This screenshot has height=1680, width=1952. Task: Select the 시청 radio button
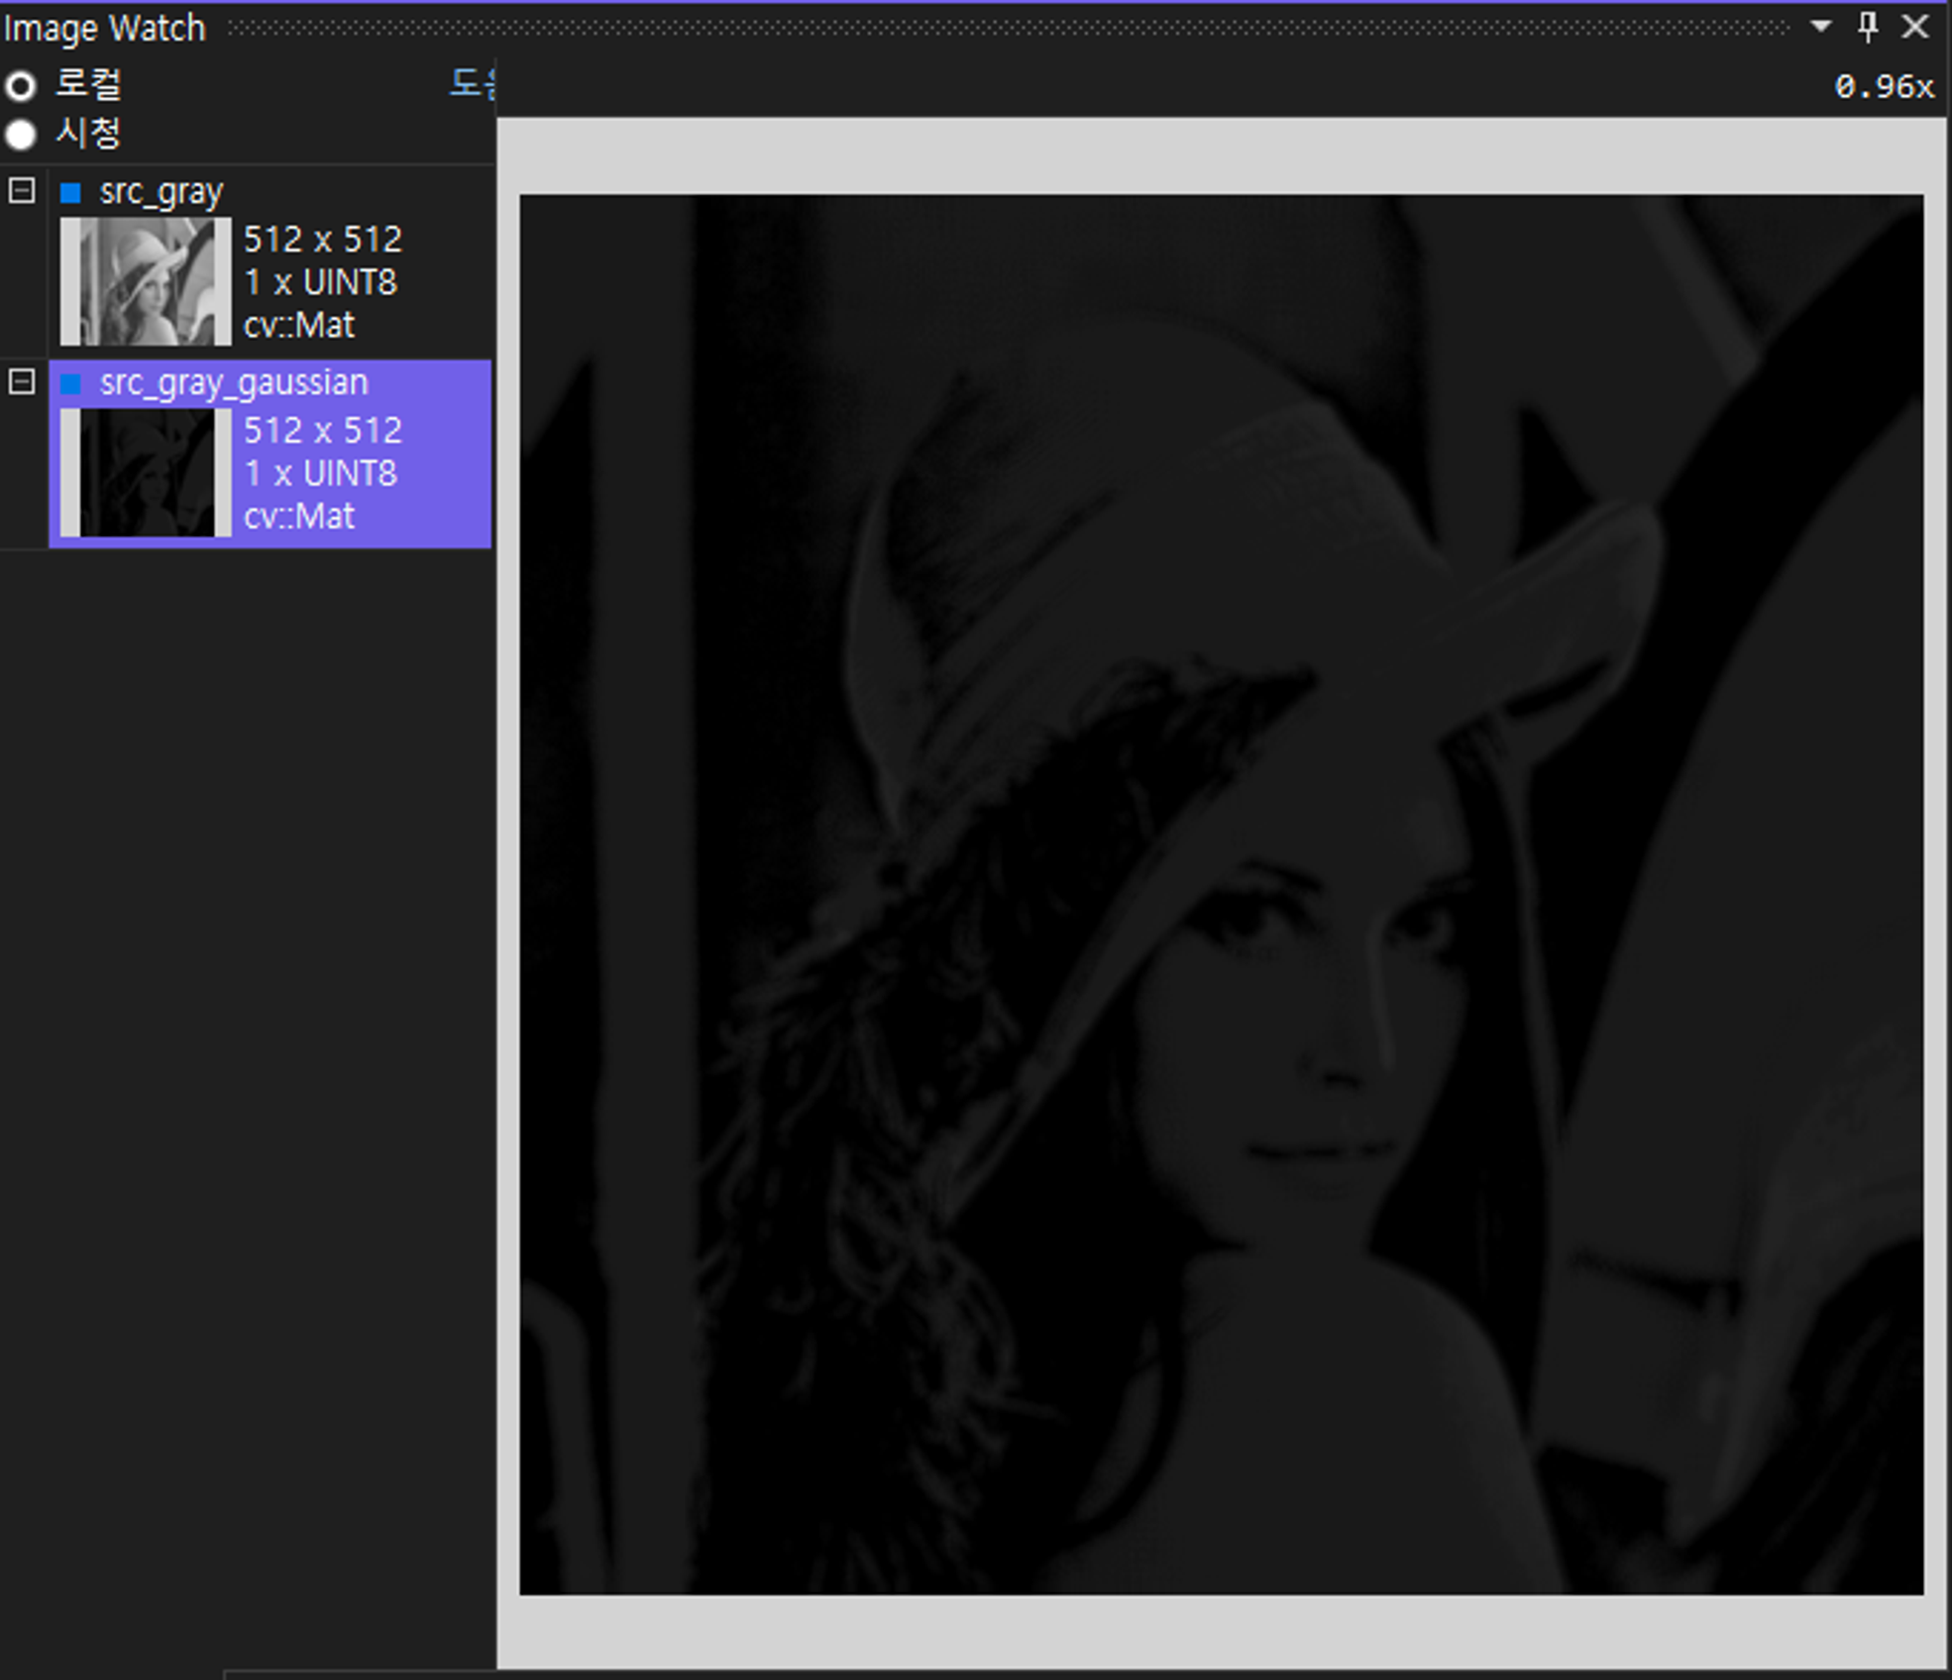pos(21,134)
